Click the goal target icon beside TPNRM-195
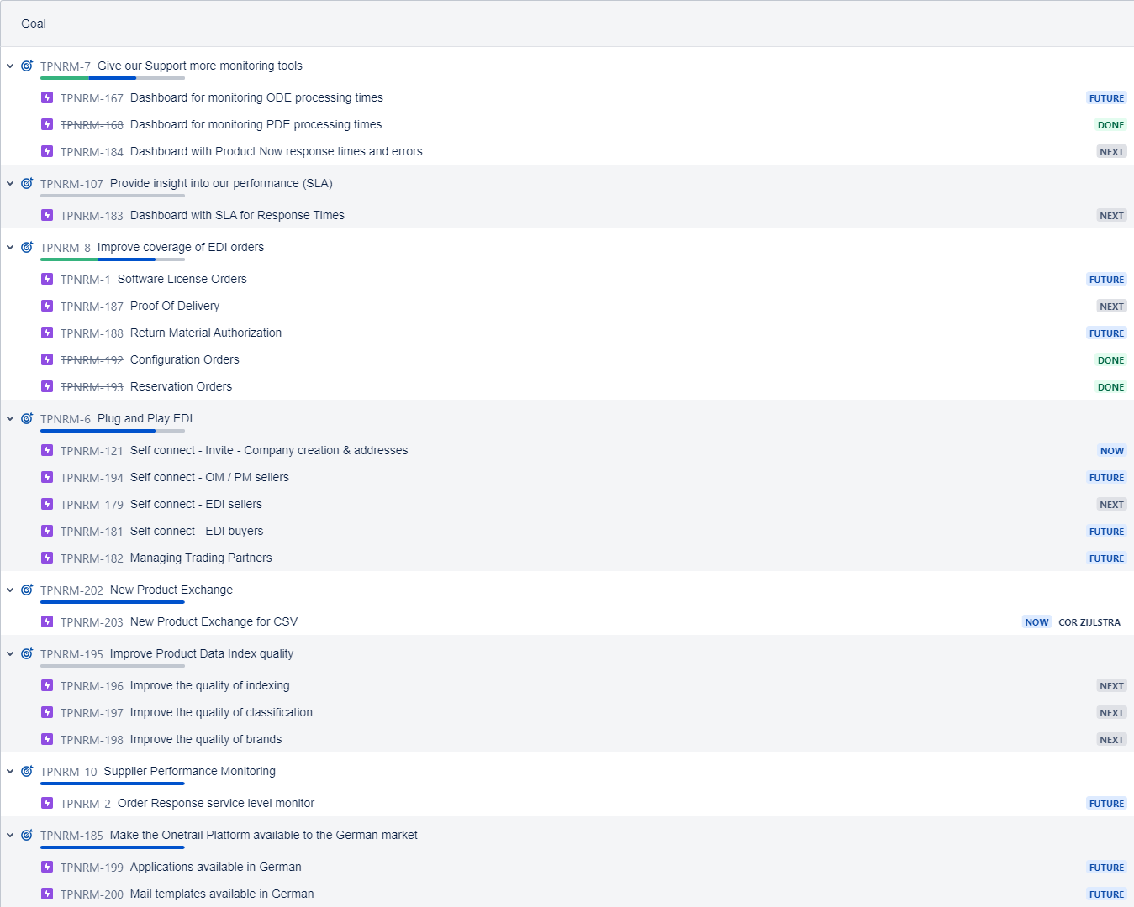 click(27, 653)
